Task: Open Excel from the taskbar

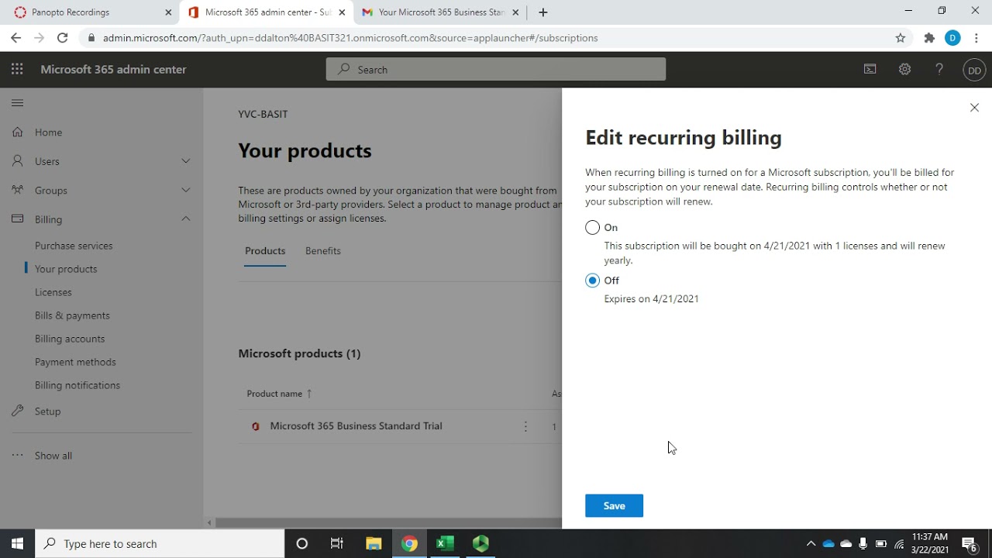Action: (445, 543)
